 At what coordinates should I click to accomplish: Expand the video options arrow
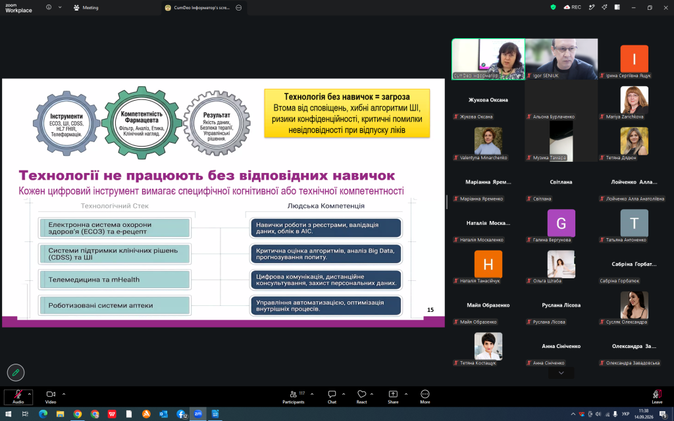tap(64, 393)
